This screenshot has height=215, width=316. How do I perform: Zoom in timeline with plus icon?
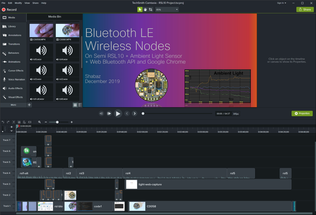pyautogui.click(x=72, y=122)
